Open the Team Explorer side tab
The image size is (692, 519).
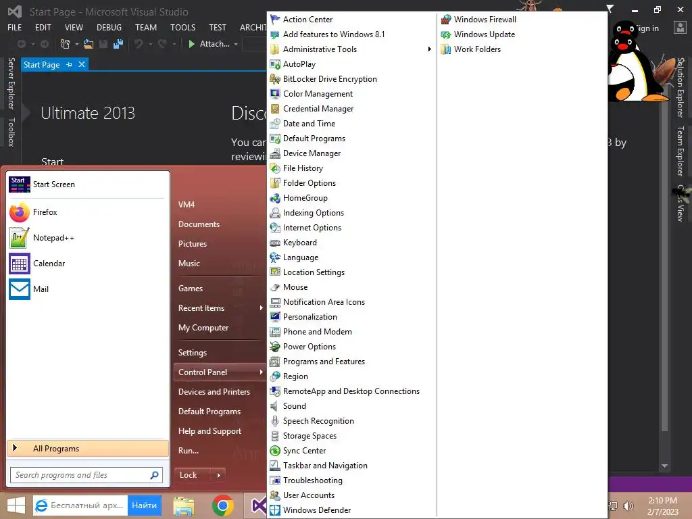click(681, 151)
